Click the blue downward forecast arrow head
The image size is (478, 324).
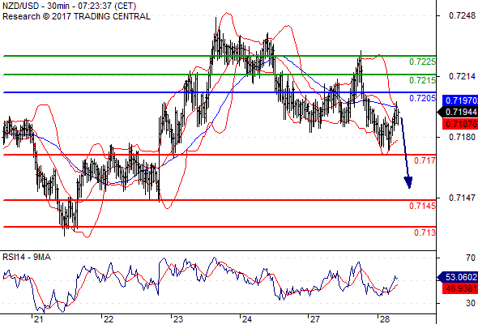pyautogui.click(x=408, y=182)
